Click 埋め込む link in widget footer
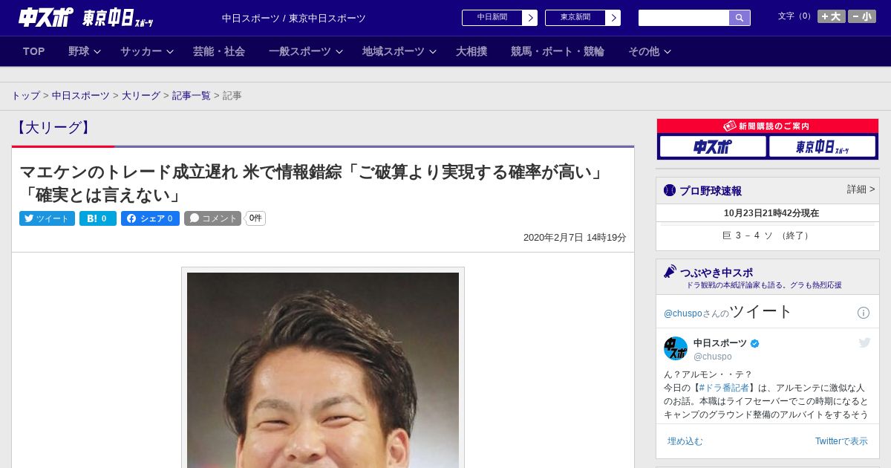This screenshot has width=891, height=468. pos(685,441)
